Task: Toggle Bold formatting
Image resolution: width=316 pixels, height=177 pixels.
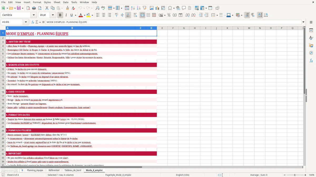Action: point(60,15)
